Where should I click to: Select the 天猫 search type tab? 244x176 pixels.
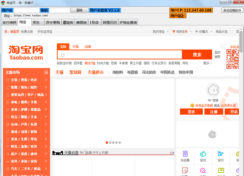point(76,46)
